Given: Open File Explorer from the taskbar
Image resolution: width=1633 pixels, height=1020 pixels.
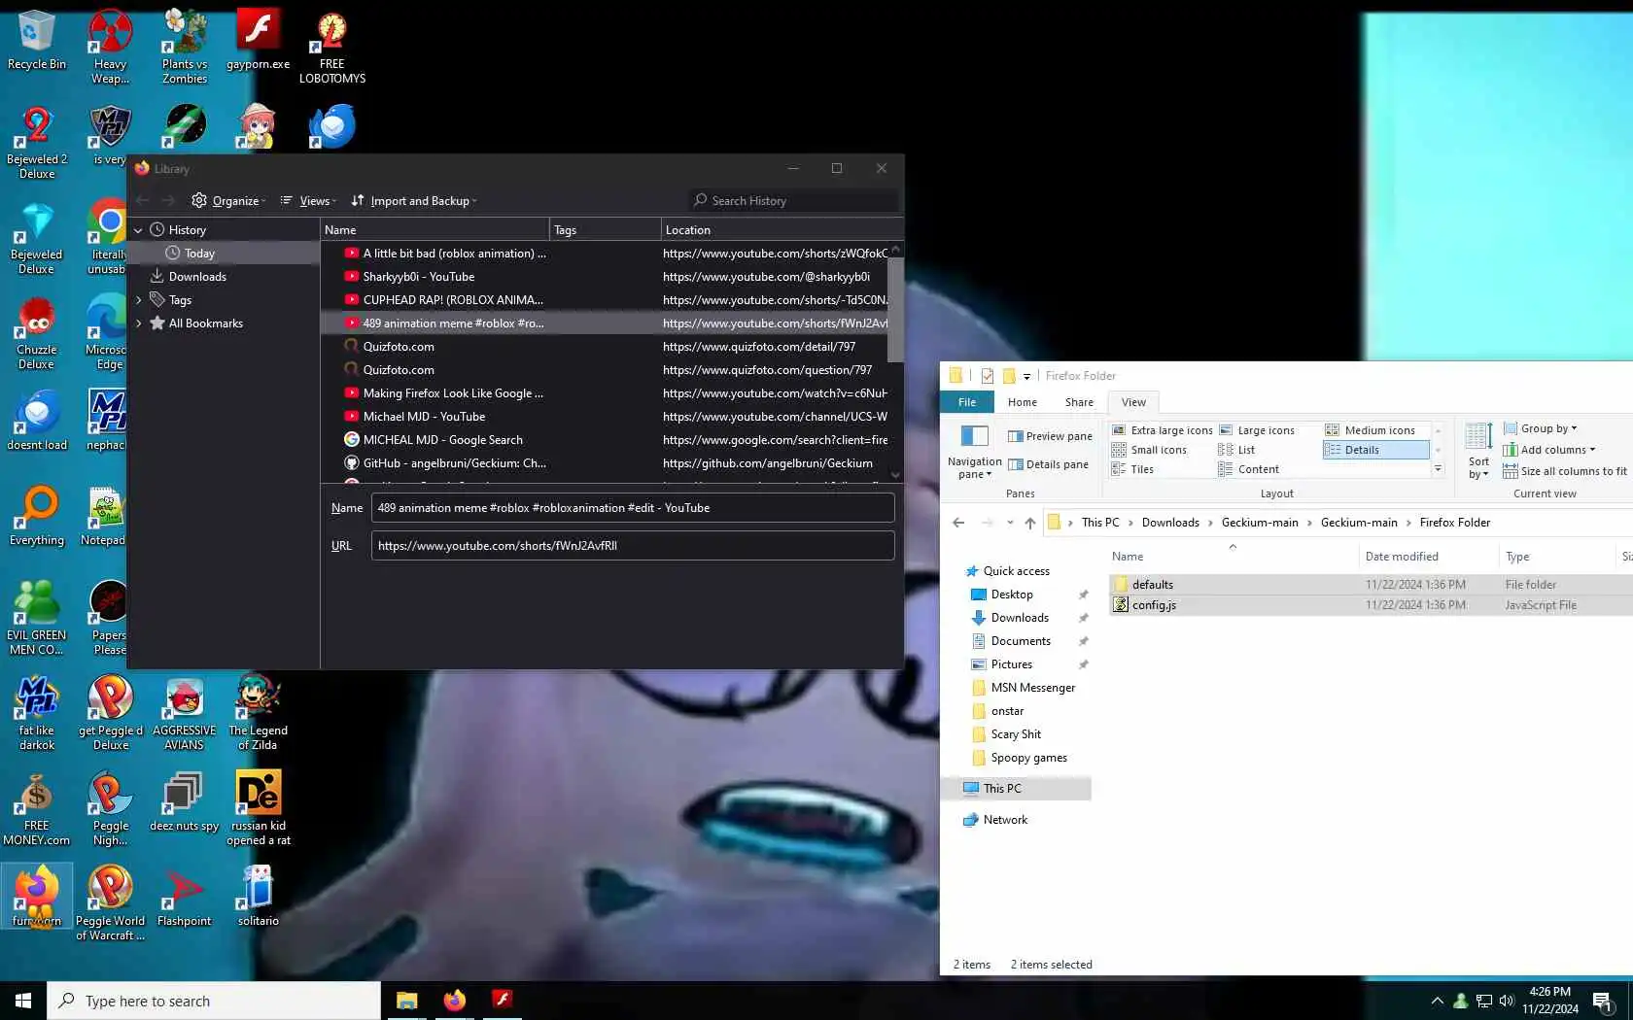Looking at the screenshot, I should (x=406, y=1000).
